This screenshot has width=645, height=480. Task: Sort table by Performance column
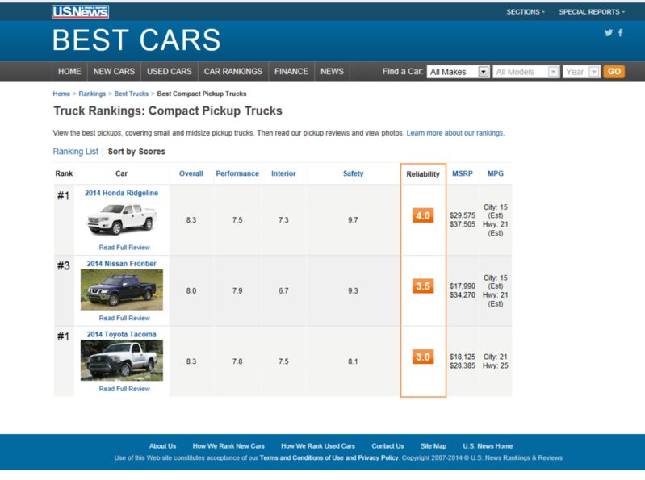(237, 173)
